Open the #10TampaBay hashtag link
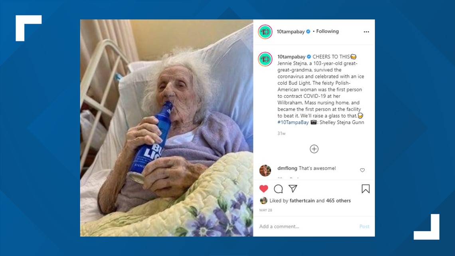The height and width of the screenshot is (256, 455). coord(293,122)
